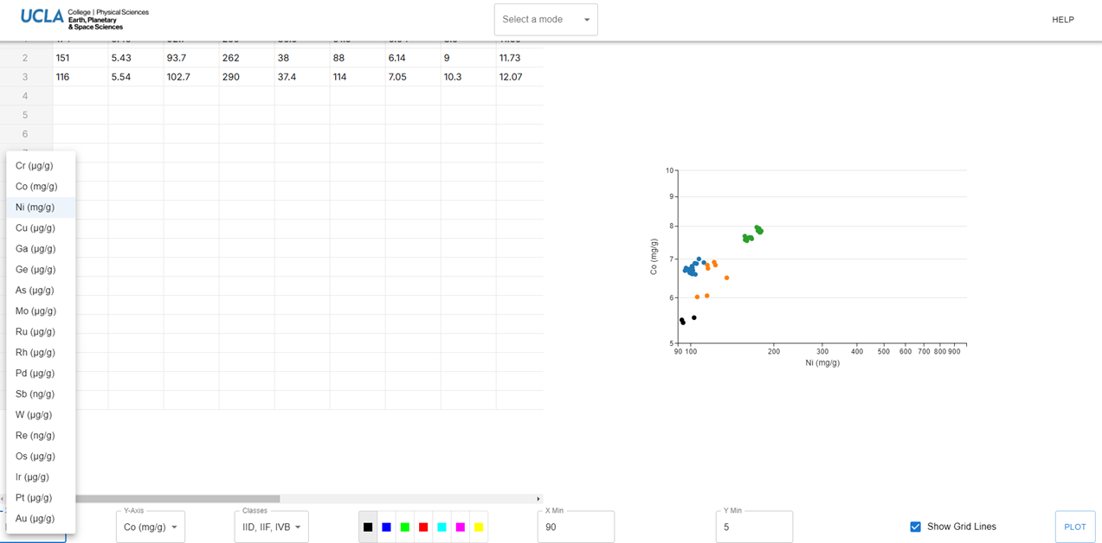Select Os (µg/g) option
This screenshot has width=1102, height=543.
pyautogui.click(x=41, y=457)
